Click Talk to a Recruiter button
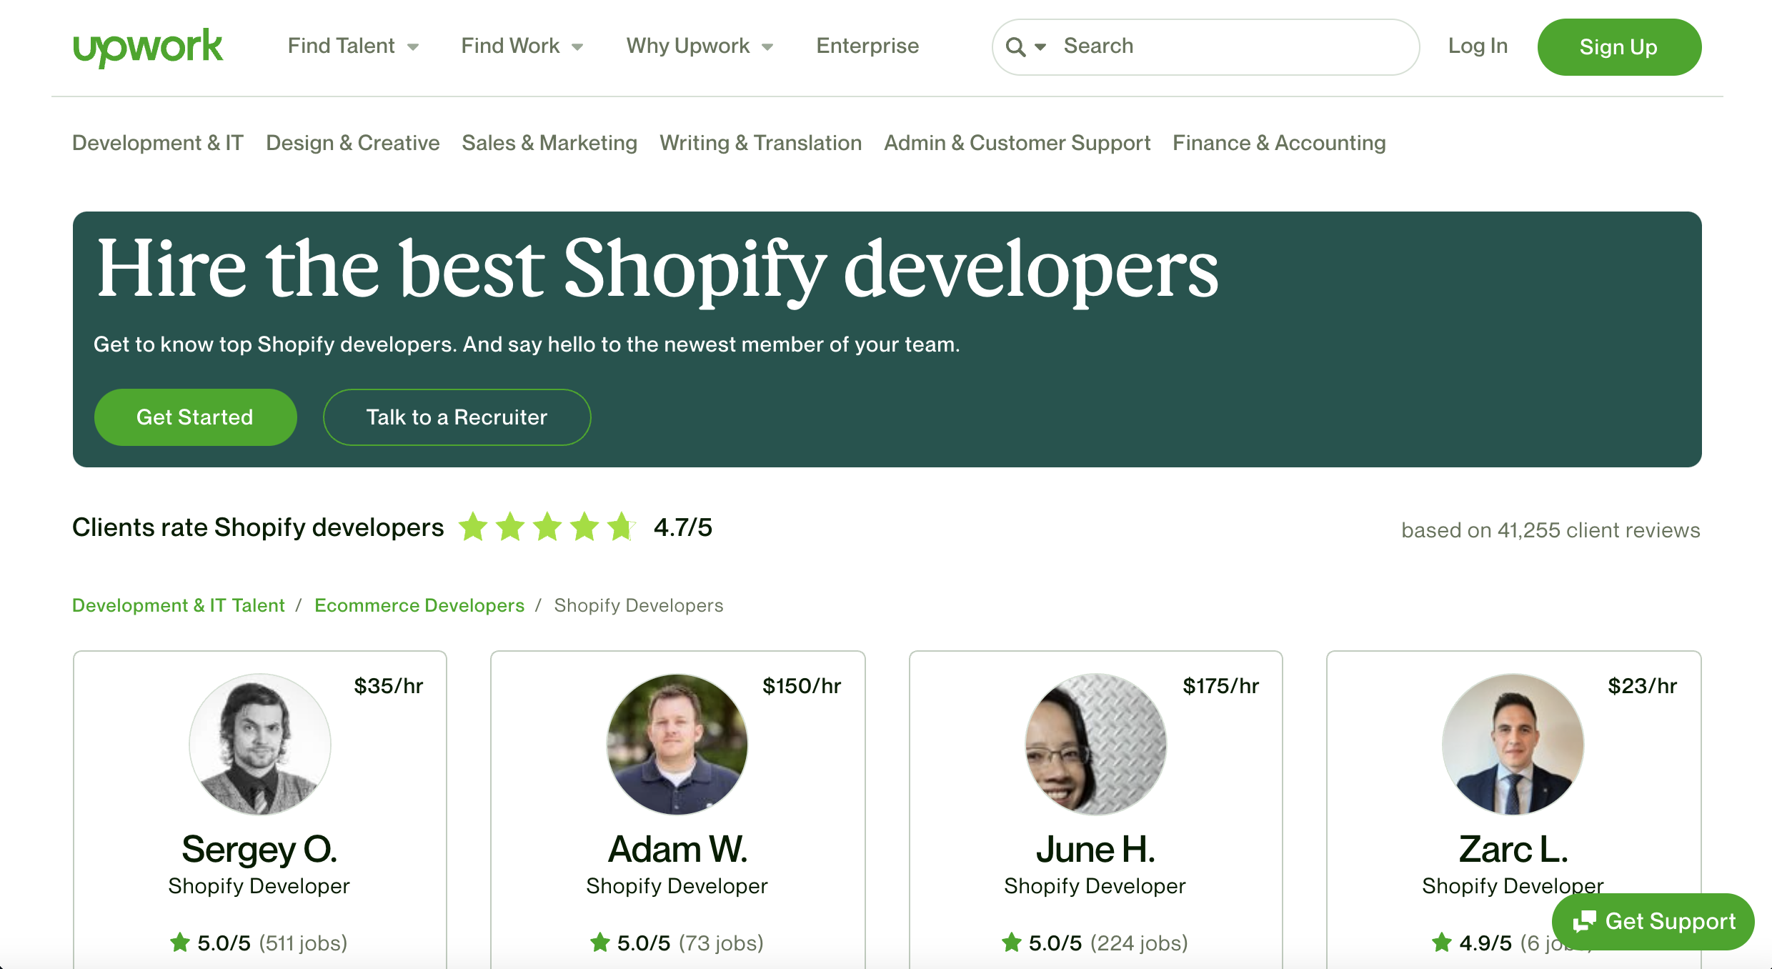The height and width of the screenshot is (969, 1772). (x=457, y=417)
